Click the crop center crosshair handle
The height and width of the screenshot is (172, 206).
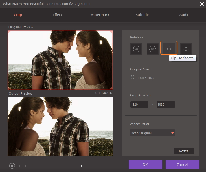click(x=60, y=60)
